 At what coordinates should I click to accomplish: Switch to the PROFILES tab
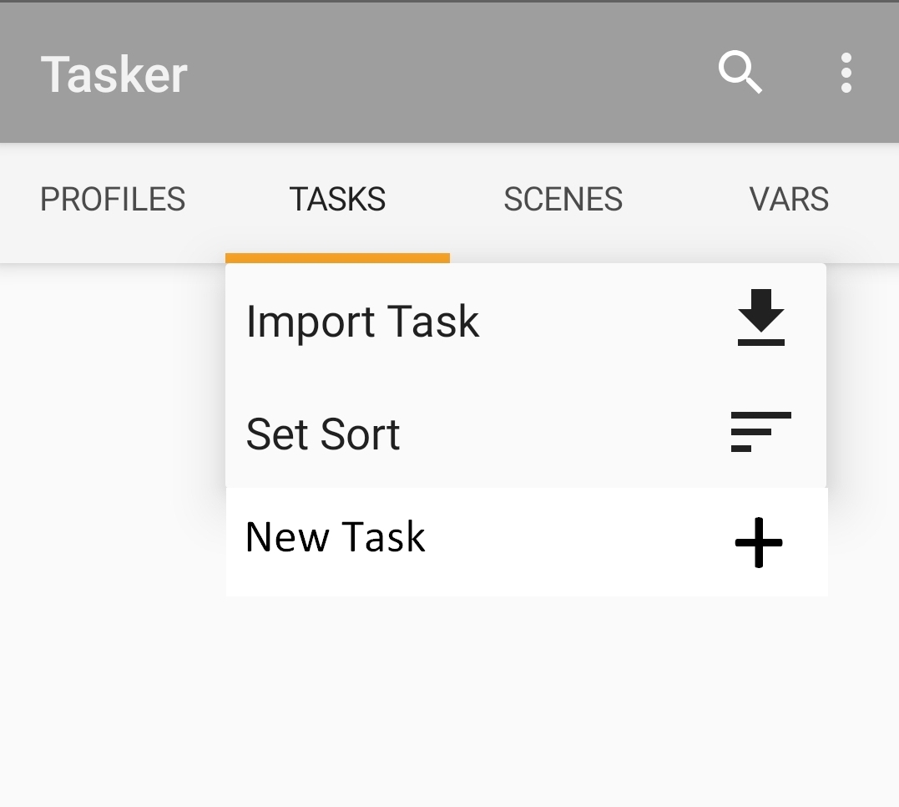point(113,200)
